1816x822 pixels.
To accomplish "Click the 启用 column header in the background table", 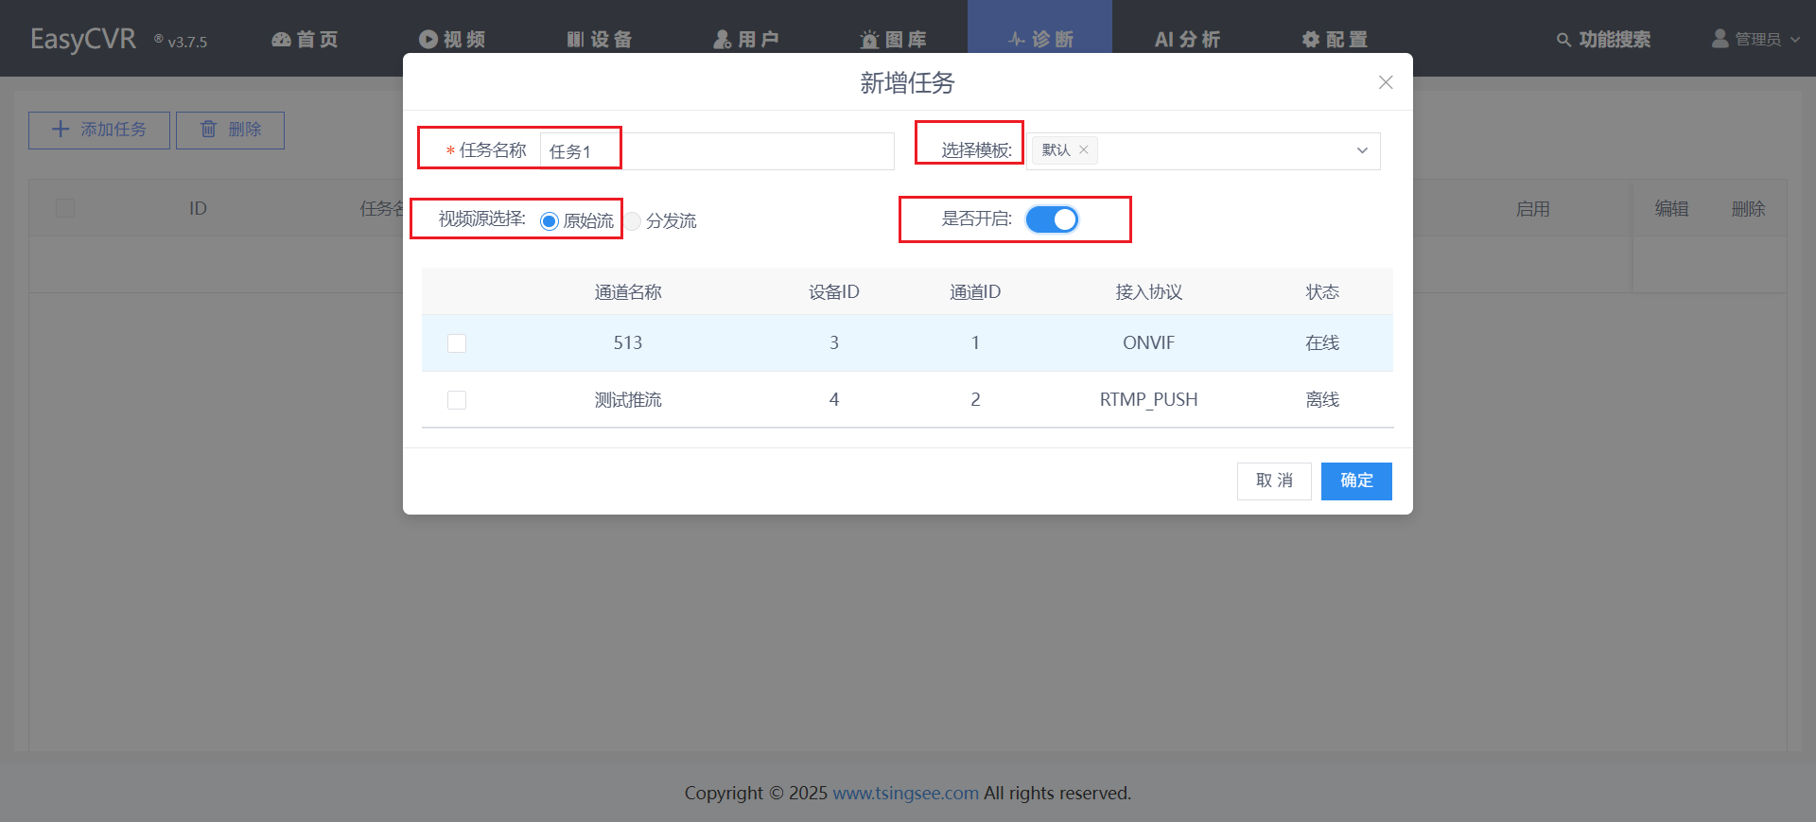I will pos(1532,209).
